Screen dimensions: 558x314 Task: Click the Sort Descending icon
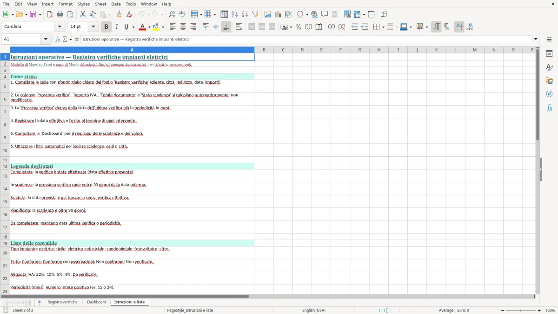[x=245, y=14]
